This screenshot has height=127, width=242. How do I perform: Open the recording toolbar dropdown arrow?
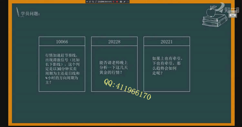(x=87, y=2)
